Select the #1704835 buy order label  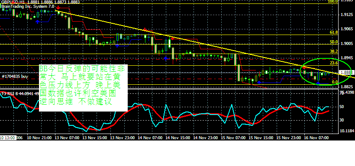pos(15,77)
